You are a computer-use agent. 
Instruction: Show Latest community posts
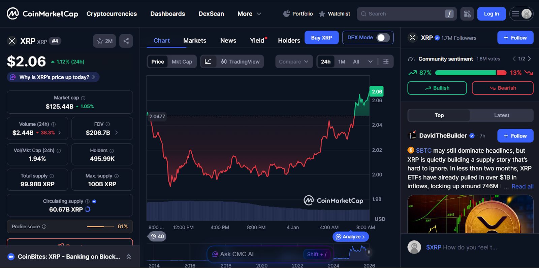pos(502,115)
